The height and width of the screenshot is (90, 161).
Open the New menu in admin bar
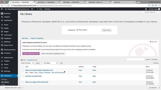click(x=40, y=9)
